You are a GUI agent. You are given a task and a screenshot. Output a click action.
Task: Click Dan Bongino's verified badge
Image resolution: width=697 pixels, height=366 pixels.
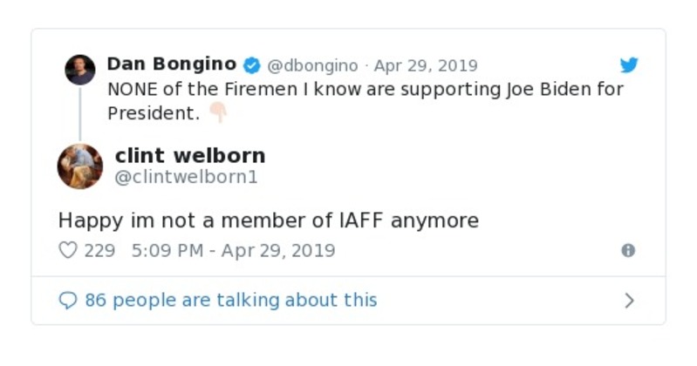pyautogui.click(x=251, y=65)
